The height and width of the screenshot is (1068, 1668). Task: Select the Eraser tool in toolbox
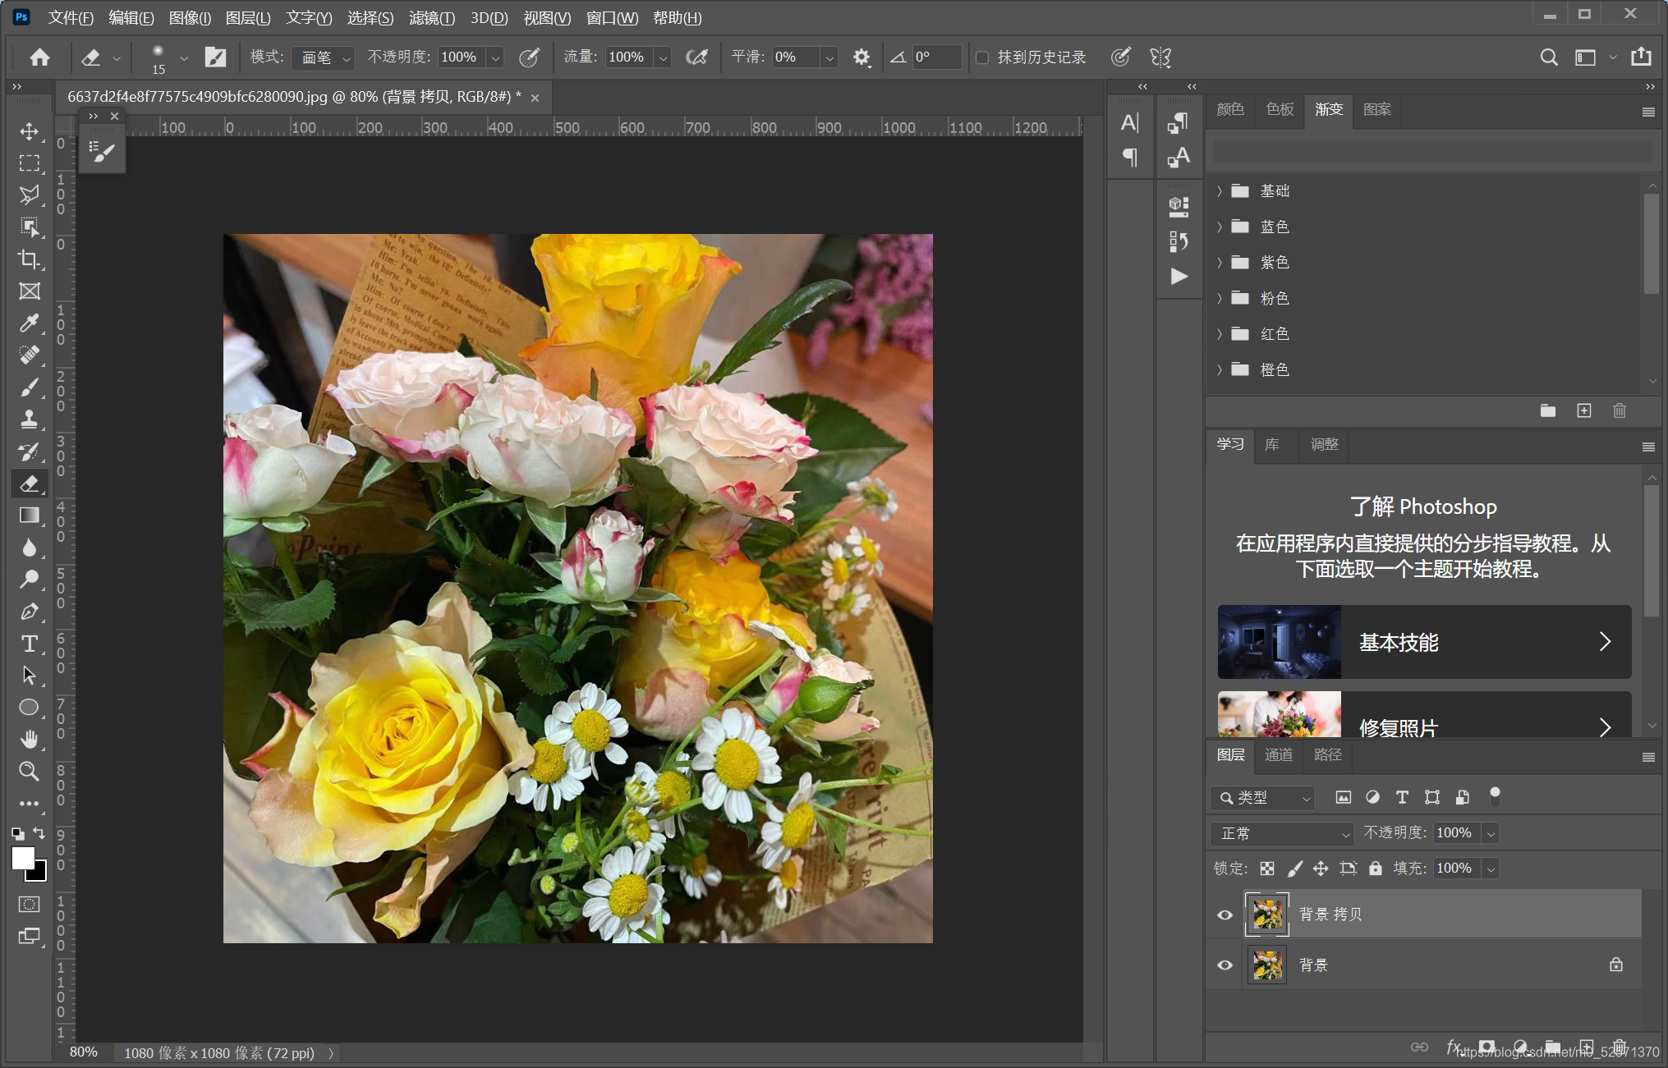click(30, 483)
